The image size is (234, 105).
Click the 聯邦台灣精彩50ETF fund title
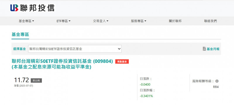[x=62, y=61]
